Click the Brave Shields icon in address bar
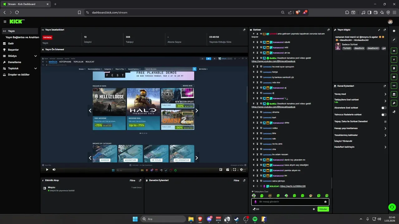 point(298,12)
